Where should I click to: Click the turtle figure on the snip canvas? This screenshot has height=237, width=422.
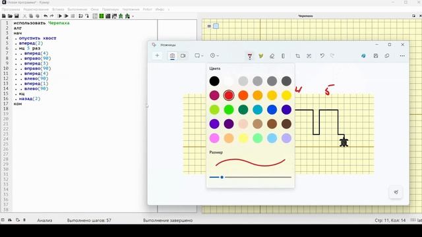[344, 142]
